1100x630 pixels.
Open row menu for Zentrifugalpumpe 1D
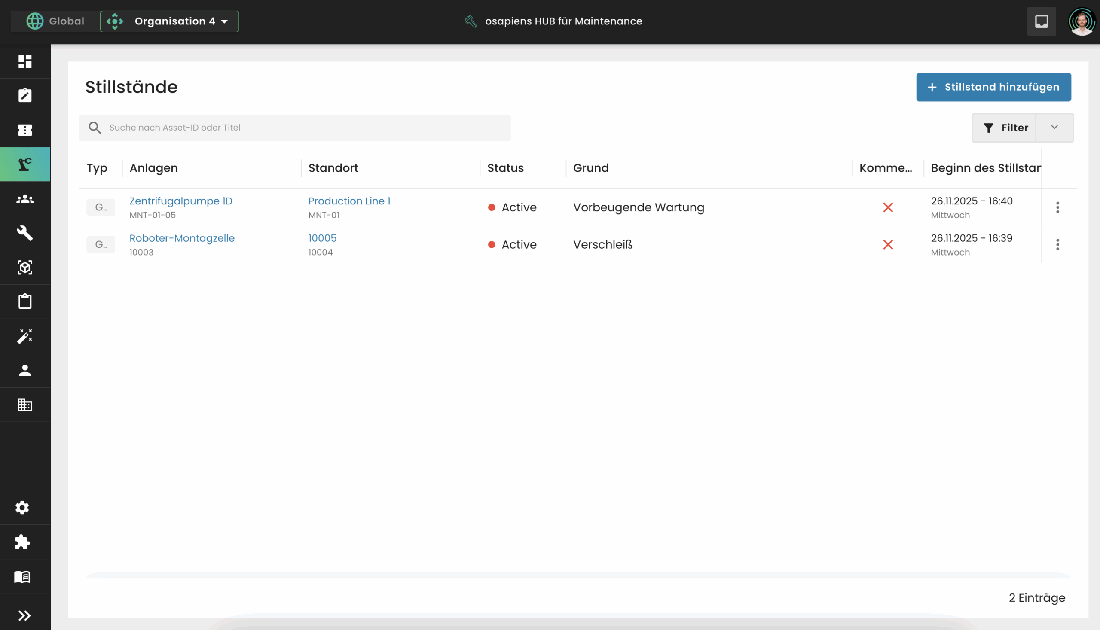click(1057, 207)
